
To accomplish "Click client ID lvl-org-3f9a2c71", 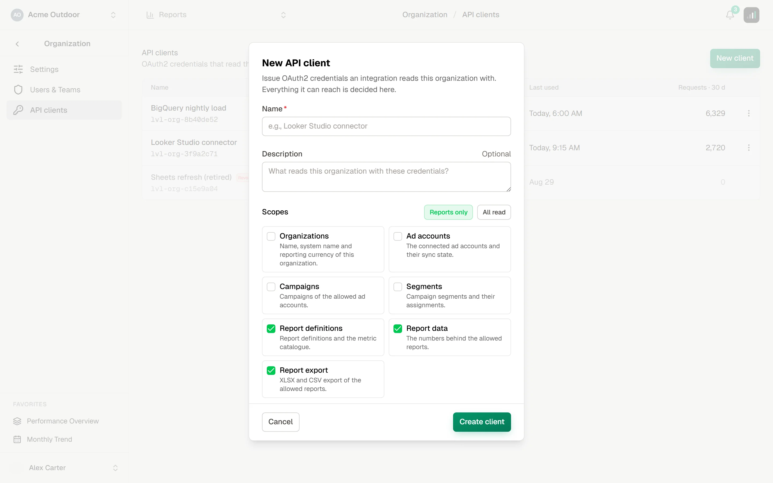I will tap(184, 154).
